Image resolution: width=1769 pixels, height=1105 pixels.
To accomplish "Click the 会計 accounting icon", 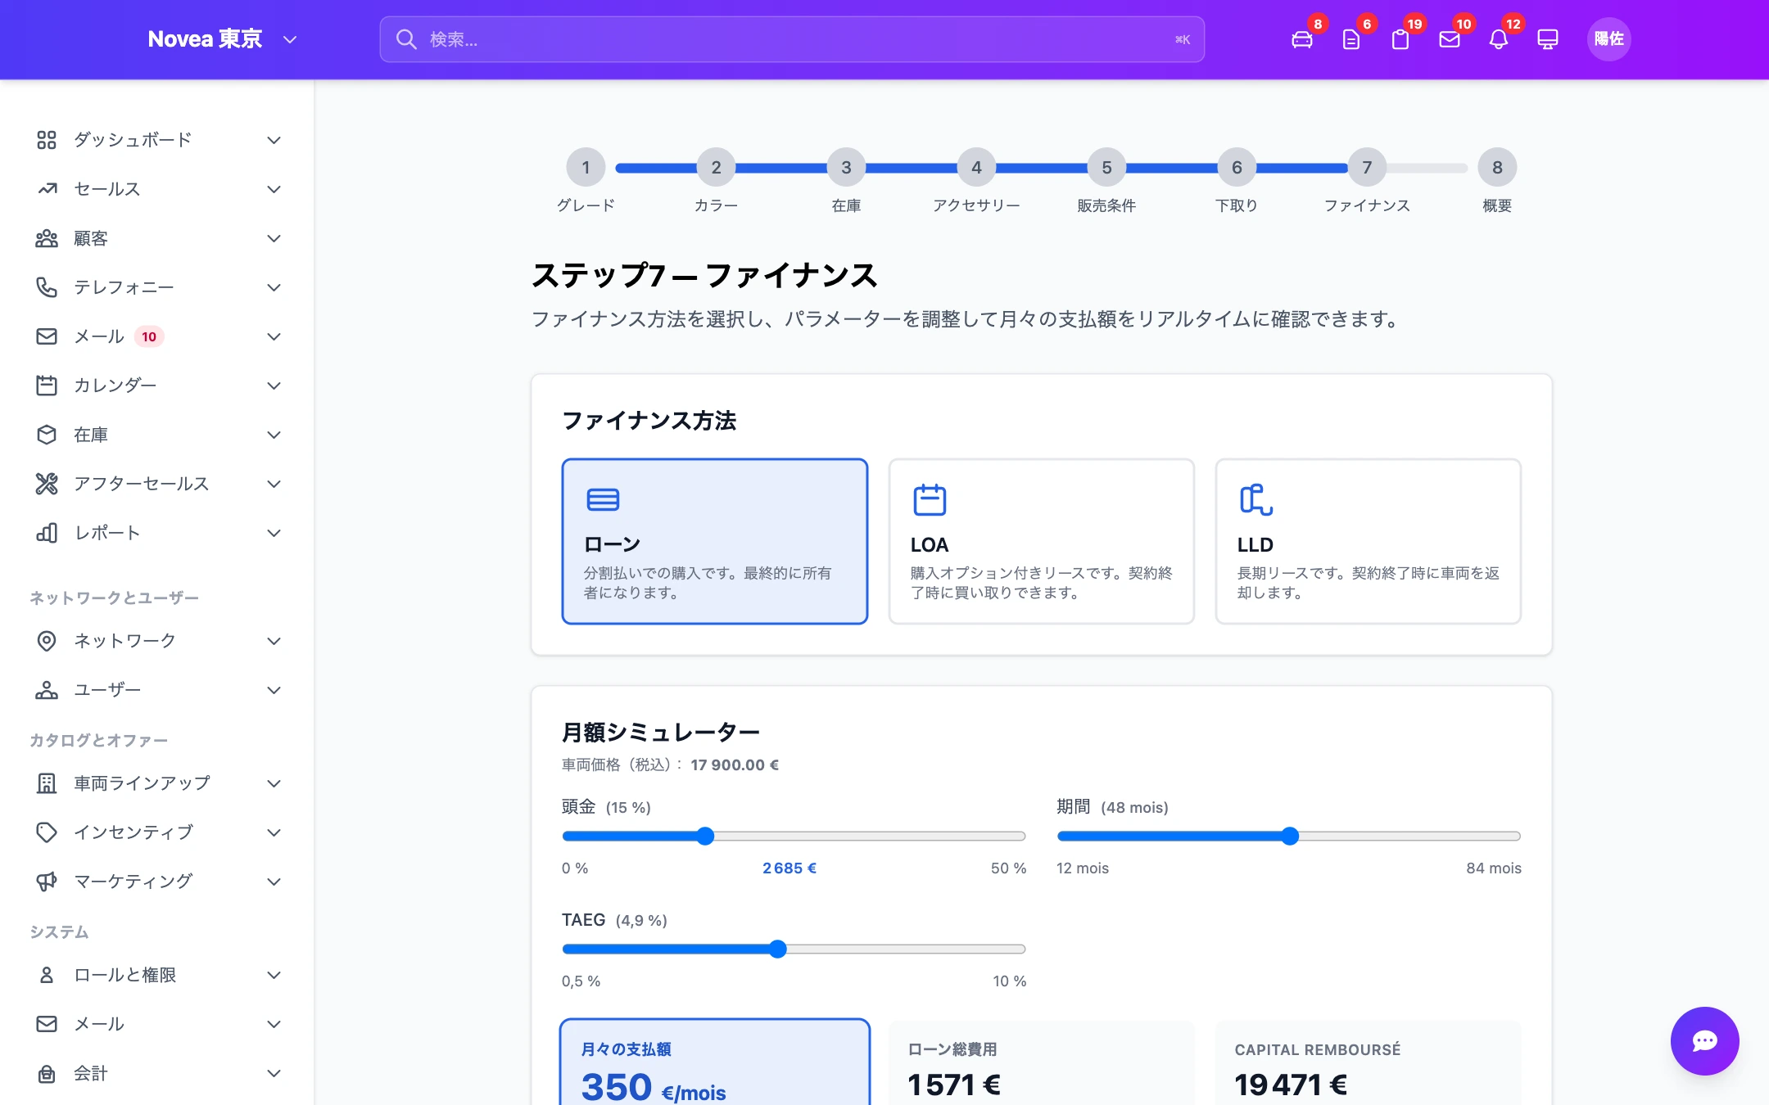I will [47, 1073].
